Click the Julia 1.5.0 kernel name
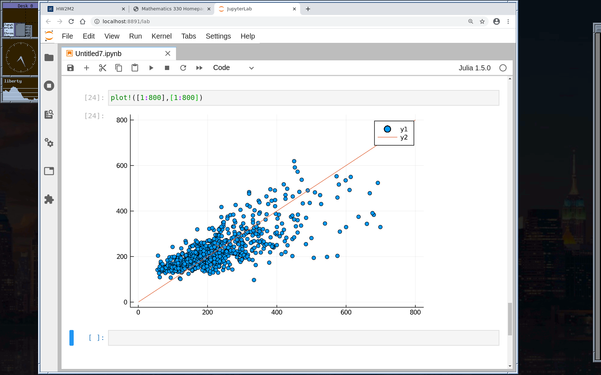Viewport: 601px width, 375px height. (474, 68)
